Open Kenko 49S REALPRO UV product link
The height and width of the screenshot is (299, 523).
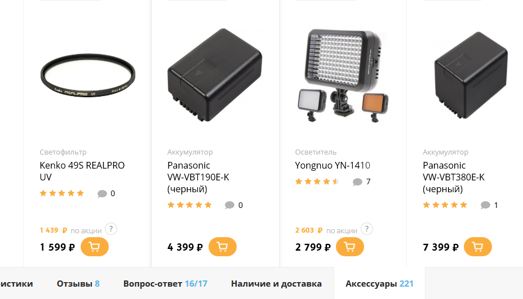82,171
